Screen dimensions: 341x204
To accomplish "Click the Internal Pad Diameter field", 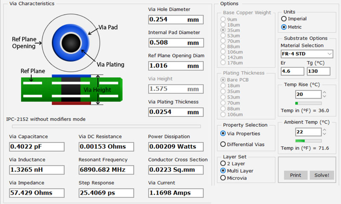I will tap(176, 42).
